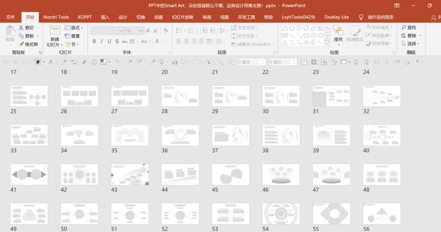Switch to the Design (设计) tab
Screen dimensions: 441x232
(123, 17)
